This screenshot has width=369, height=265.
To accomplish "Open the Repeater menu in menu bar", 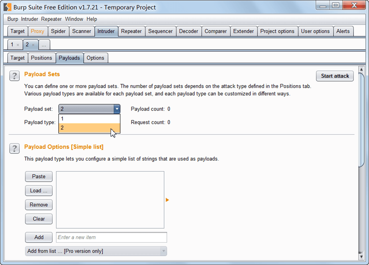I will coord(51,19).
